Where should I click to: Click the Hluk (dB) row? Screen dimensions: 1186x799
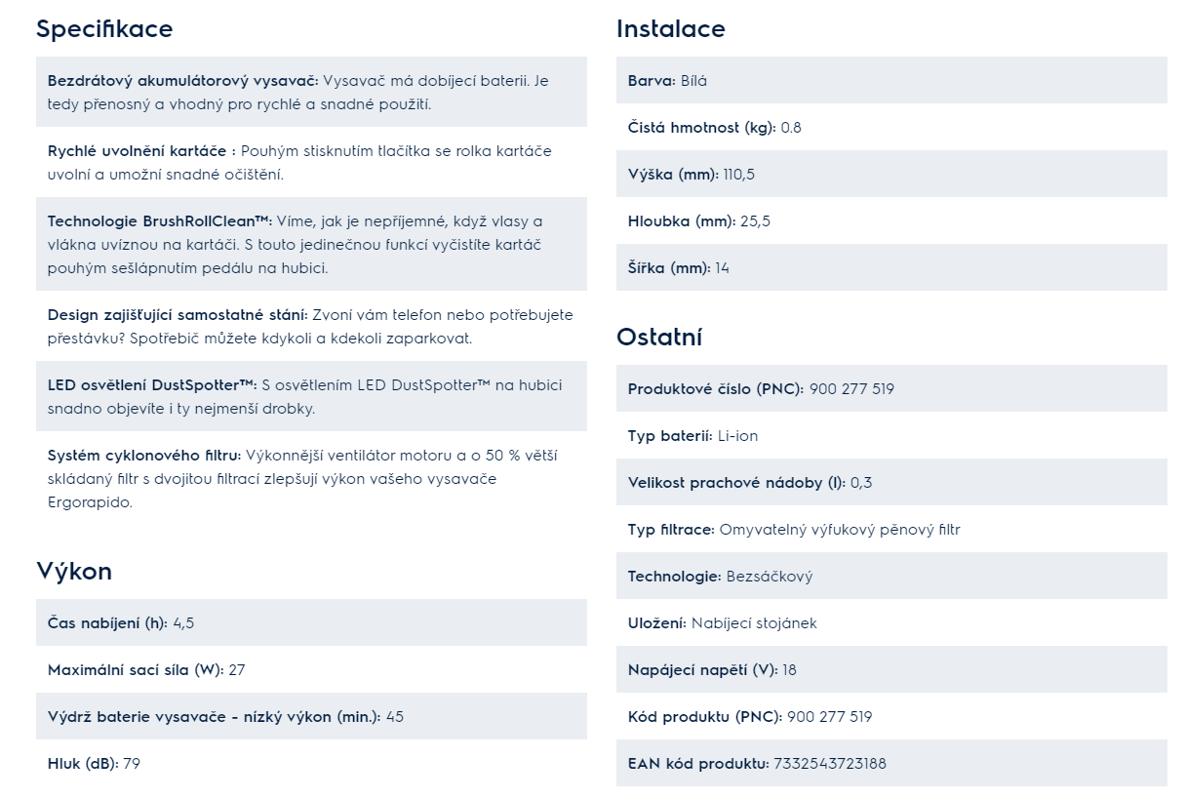[x=311, y=763]
